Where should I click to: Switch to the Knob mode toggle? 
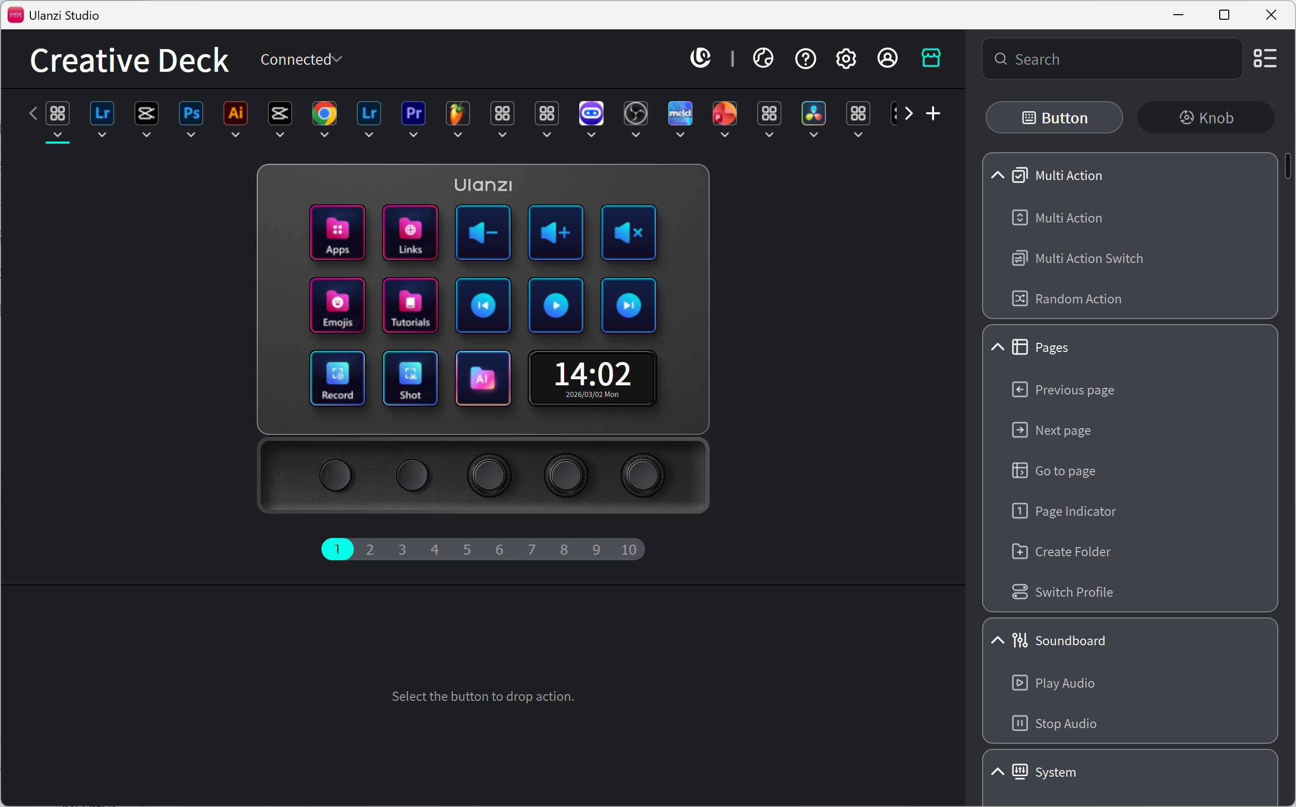1206,117
